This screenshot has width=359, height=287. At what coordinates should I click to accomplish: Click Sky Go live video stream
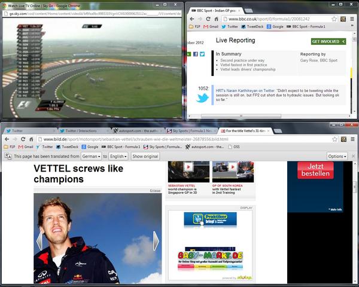coord(92,68)
